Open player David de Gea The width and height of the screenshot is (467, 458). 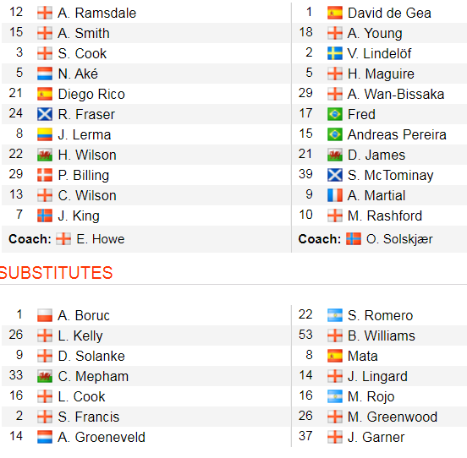pos(389,13)
